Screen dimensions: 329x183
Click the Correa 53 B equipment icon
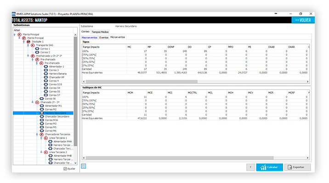coord(46,84)
